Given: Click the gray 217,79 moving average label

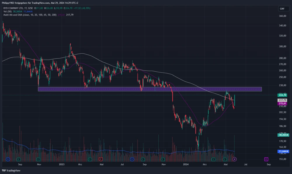Looking at the screenshot, I should point(282,100).
